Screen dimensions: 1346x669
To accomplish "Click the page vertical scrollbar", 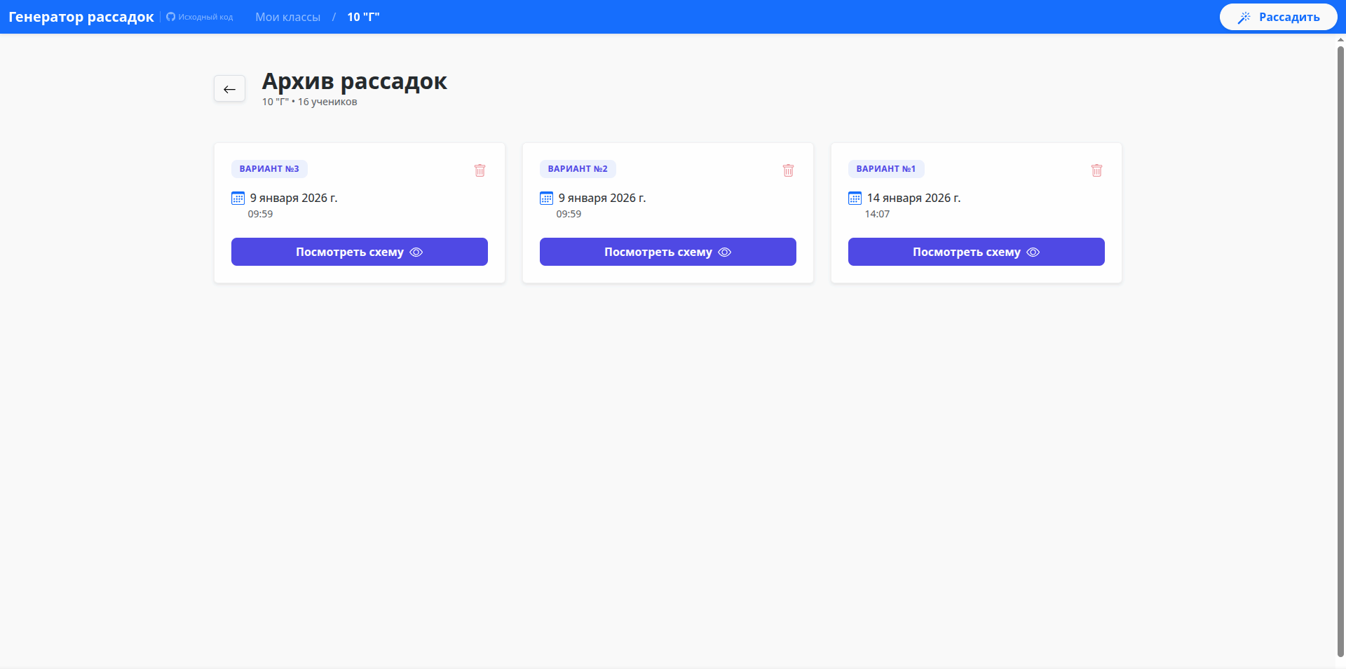I will tap(1340, 351).
